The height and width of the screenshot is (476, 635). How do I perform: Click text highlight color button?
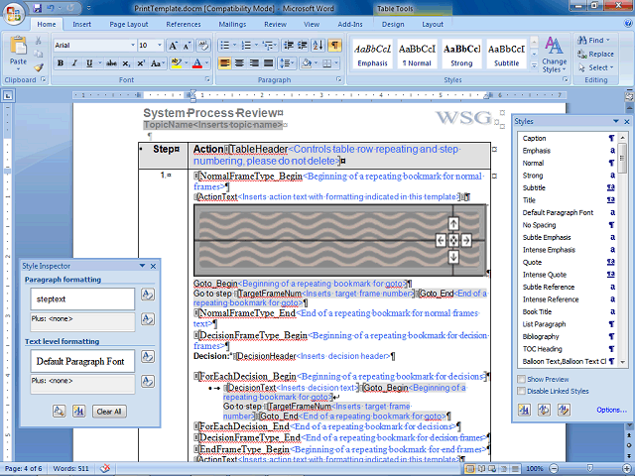pos(177,63)
